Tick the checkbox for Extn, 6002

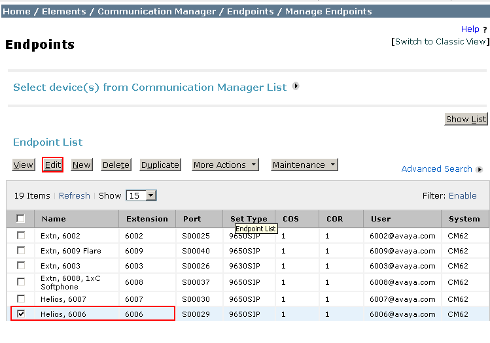click(x=21, y=235)
